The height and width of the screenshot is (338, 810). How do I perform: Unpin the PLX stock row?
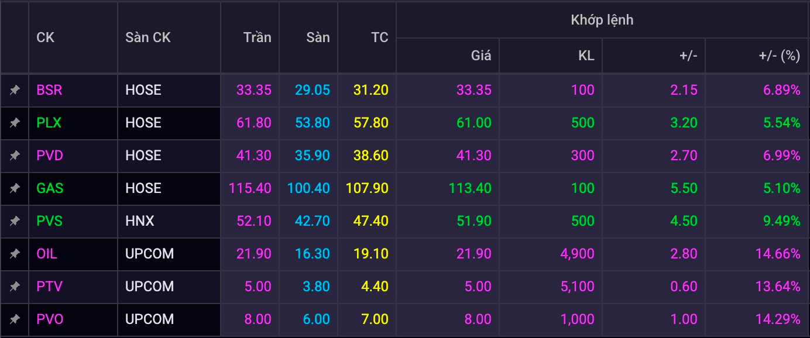pos(15,123)
